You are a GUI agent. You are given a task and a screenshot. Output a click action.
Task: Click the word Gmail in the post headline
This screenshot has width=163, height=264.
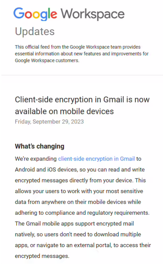[114, 99]
